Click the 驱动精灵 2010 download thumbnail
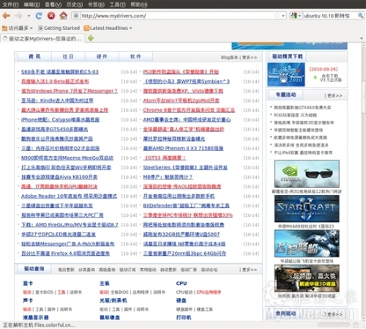The width and height of the screenshot is (366, 329). (286, 75)
